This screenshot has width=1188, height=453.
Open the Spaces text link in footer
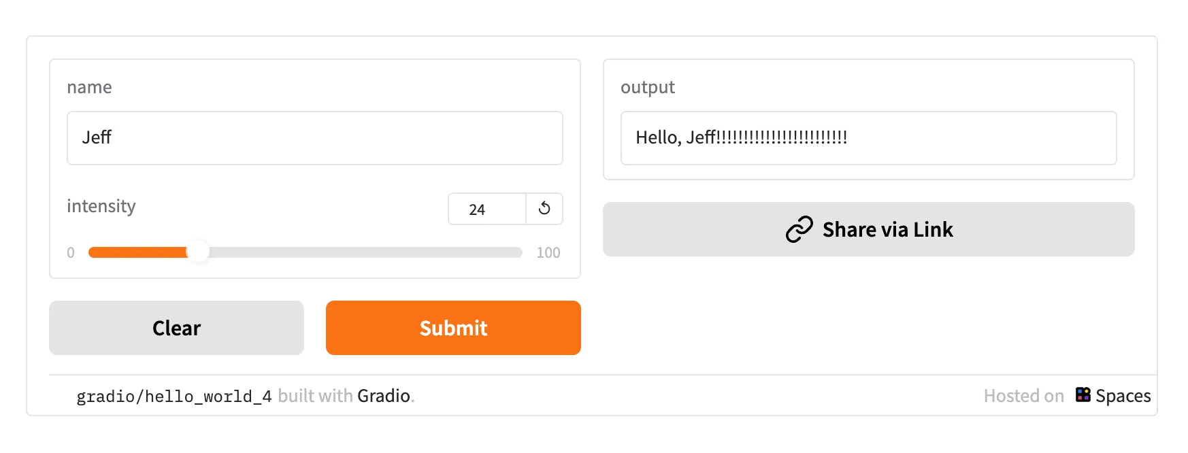pos(1123,396)
